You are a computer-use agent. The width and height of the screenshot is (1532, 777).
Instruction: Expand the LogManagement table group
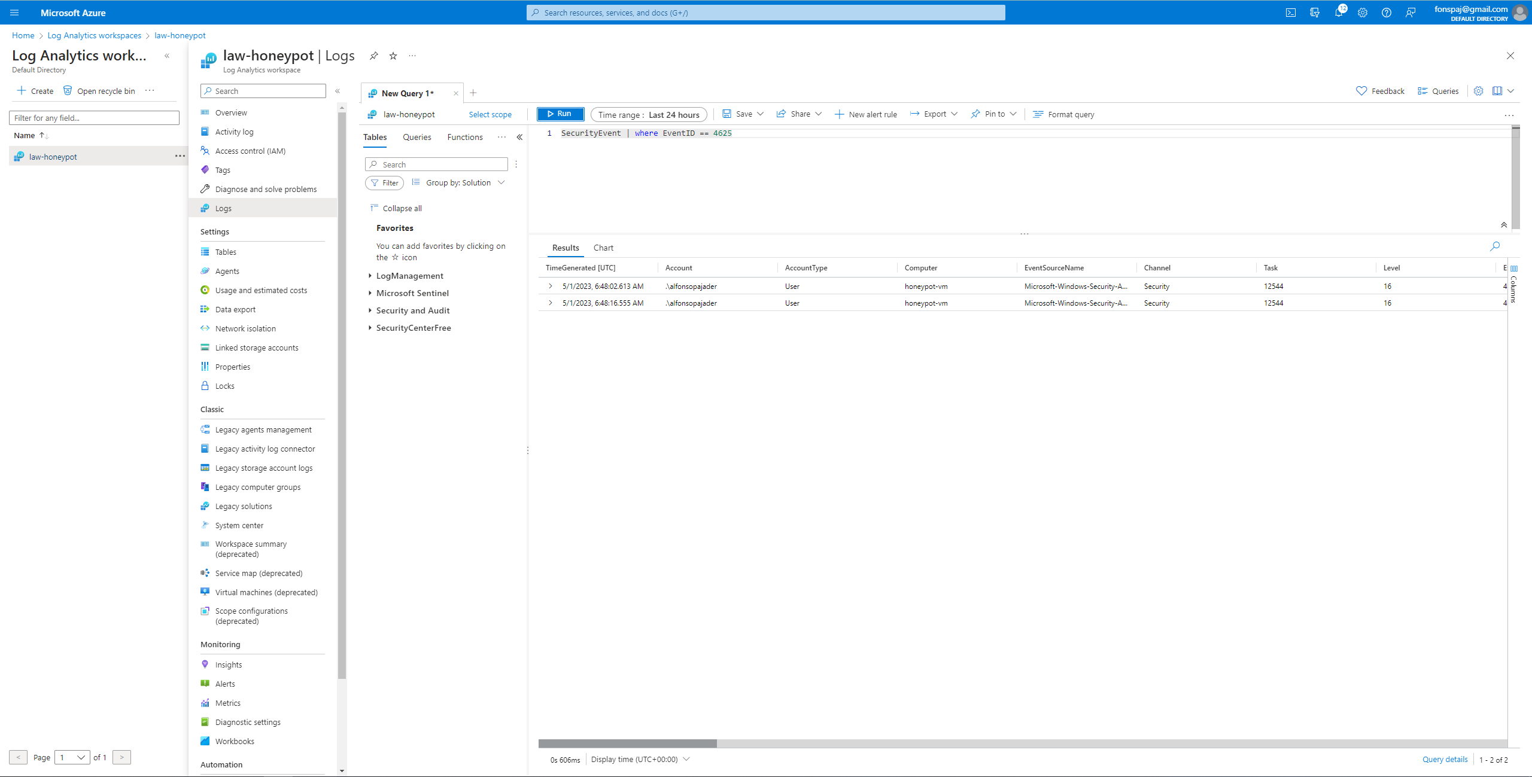coord(370,276)
